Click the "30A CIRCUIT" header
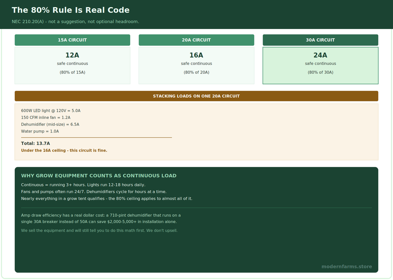Screen dimensions: 393x280 pyautogui.click(x=320, y=40)
